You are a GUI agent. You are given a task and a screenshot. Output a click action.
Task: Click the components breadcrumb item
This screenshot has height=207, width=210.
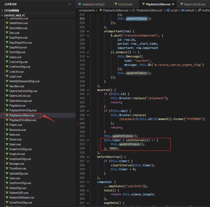(87, 10)
